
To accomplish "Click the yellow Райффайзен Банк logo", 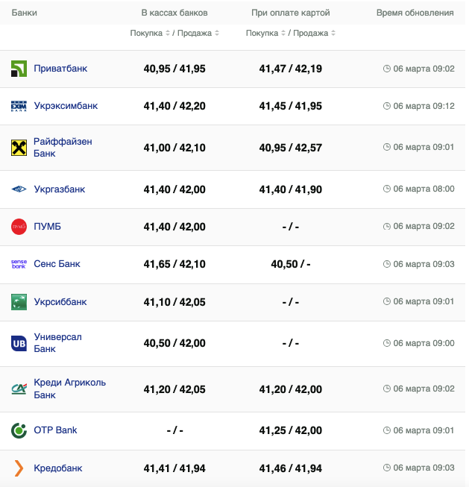I will (x=19, y=148).
